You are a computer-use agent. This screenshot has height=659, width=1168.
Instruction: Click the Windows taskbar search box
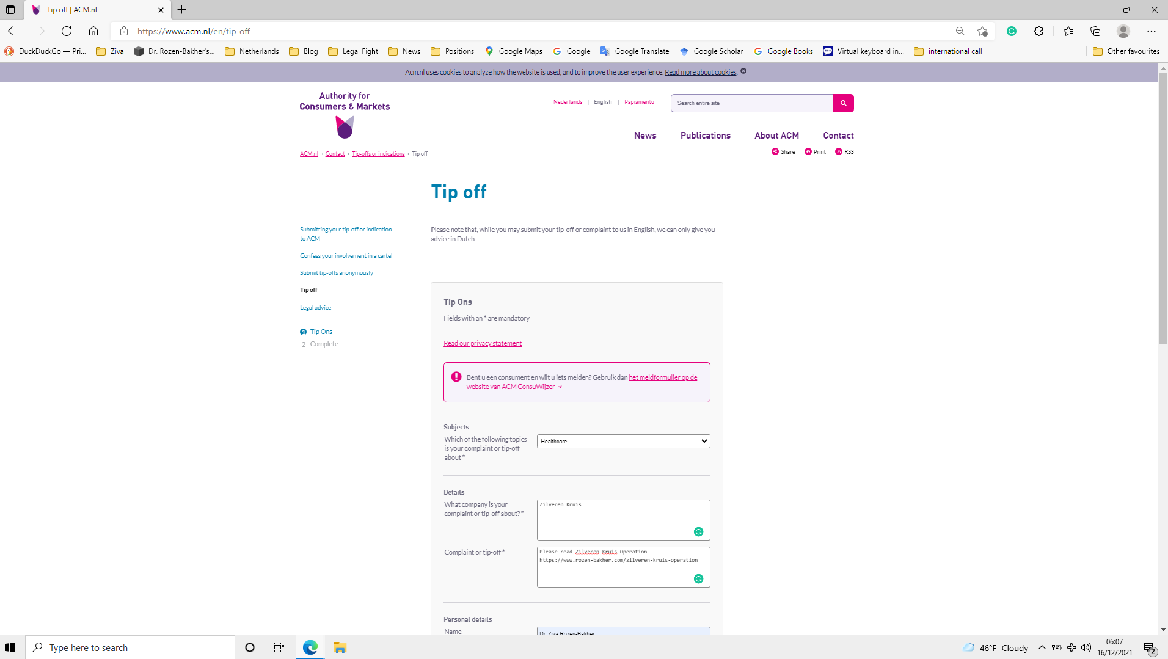130,647
